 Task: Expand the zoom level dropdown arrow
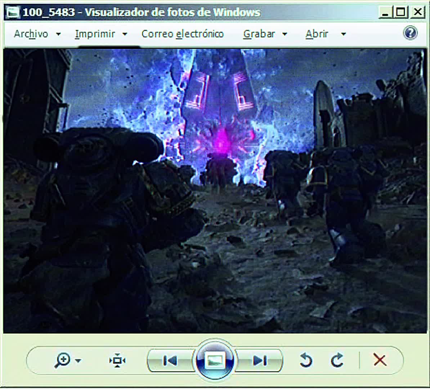point(78,361)
